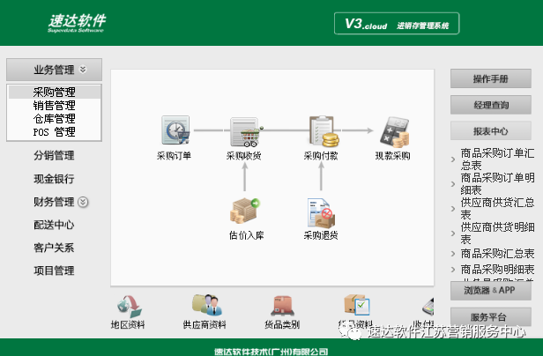Expand arrow beside 商品采购订单明细表
Screen dimensions: 543x356
pyautogui.click(x=453, y=184)
